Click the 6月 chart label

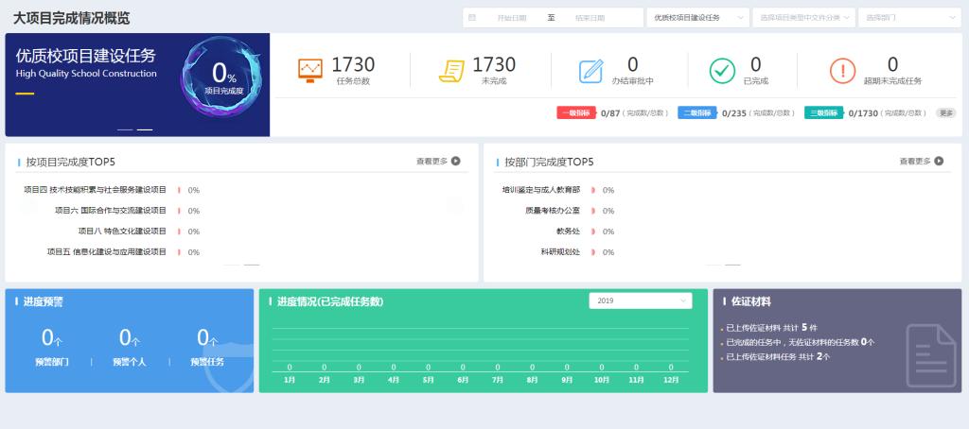(463, 380)
